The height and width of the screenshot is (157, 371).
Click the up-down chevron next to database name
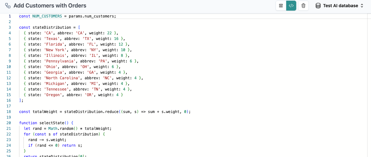pos(362,6)
